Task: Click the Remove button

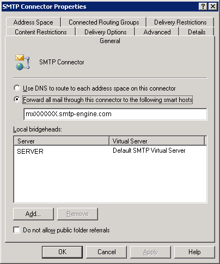Action: pyautogui.click(x=77, y=214)
